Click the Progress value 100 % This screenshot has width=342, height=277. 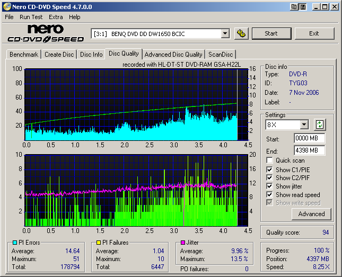pyautogui.click(x=322, y=251)
